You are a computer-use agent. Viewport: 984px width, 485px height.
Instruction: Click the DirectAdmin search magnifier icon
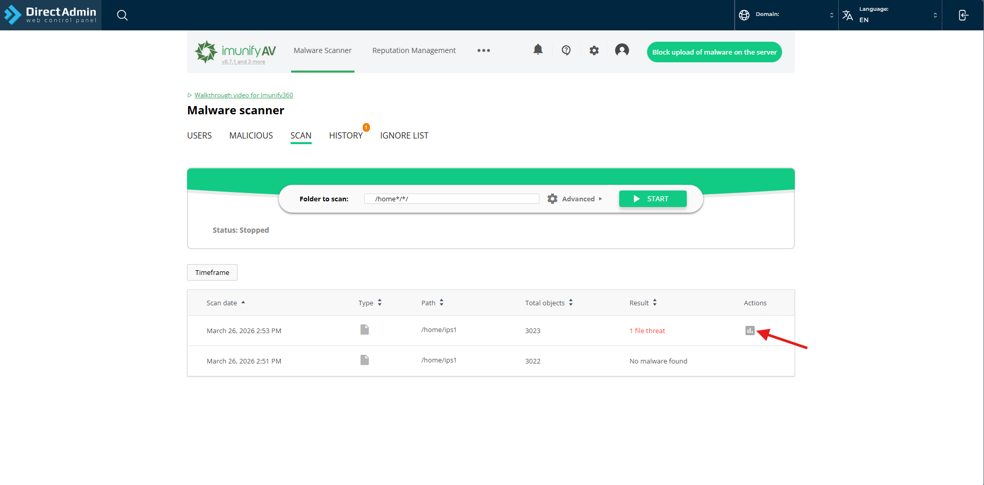(x=122, y=15)
